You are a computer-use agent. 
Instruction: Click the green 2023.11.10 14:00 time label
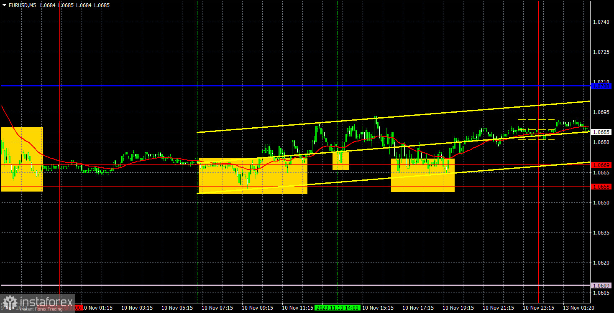click(338, 308)
